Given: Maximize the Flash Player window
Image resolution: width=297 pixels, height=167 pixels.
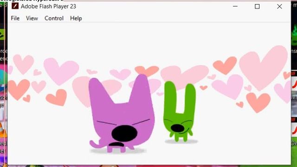Looking at the screenshot, I should (257, 6).
